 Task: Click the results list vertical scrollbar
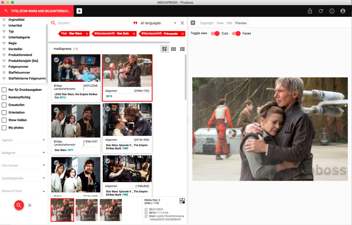[x=186, y=77]
